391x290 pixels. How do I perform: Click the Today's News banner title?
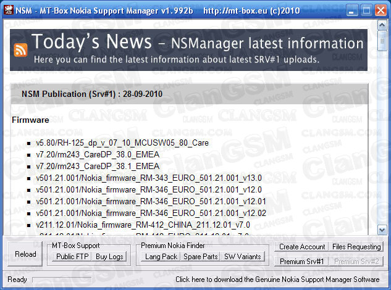click(91, 41)
